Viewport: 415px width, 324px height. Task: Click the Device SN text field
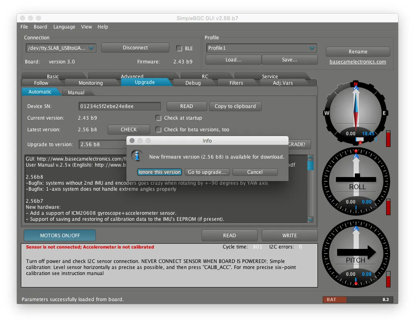coord(120,106)
